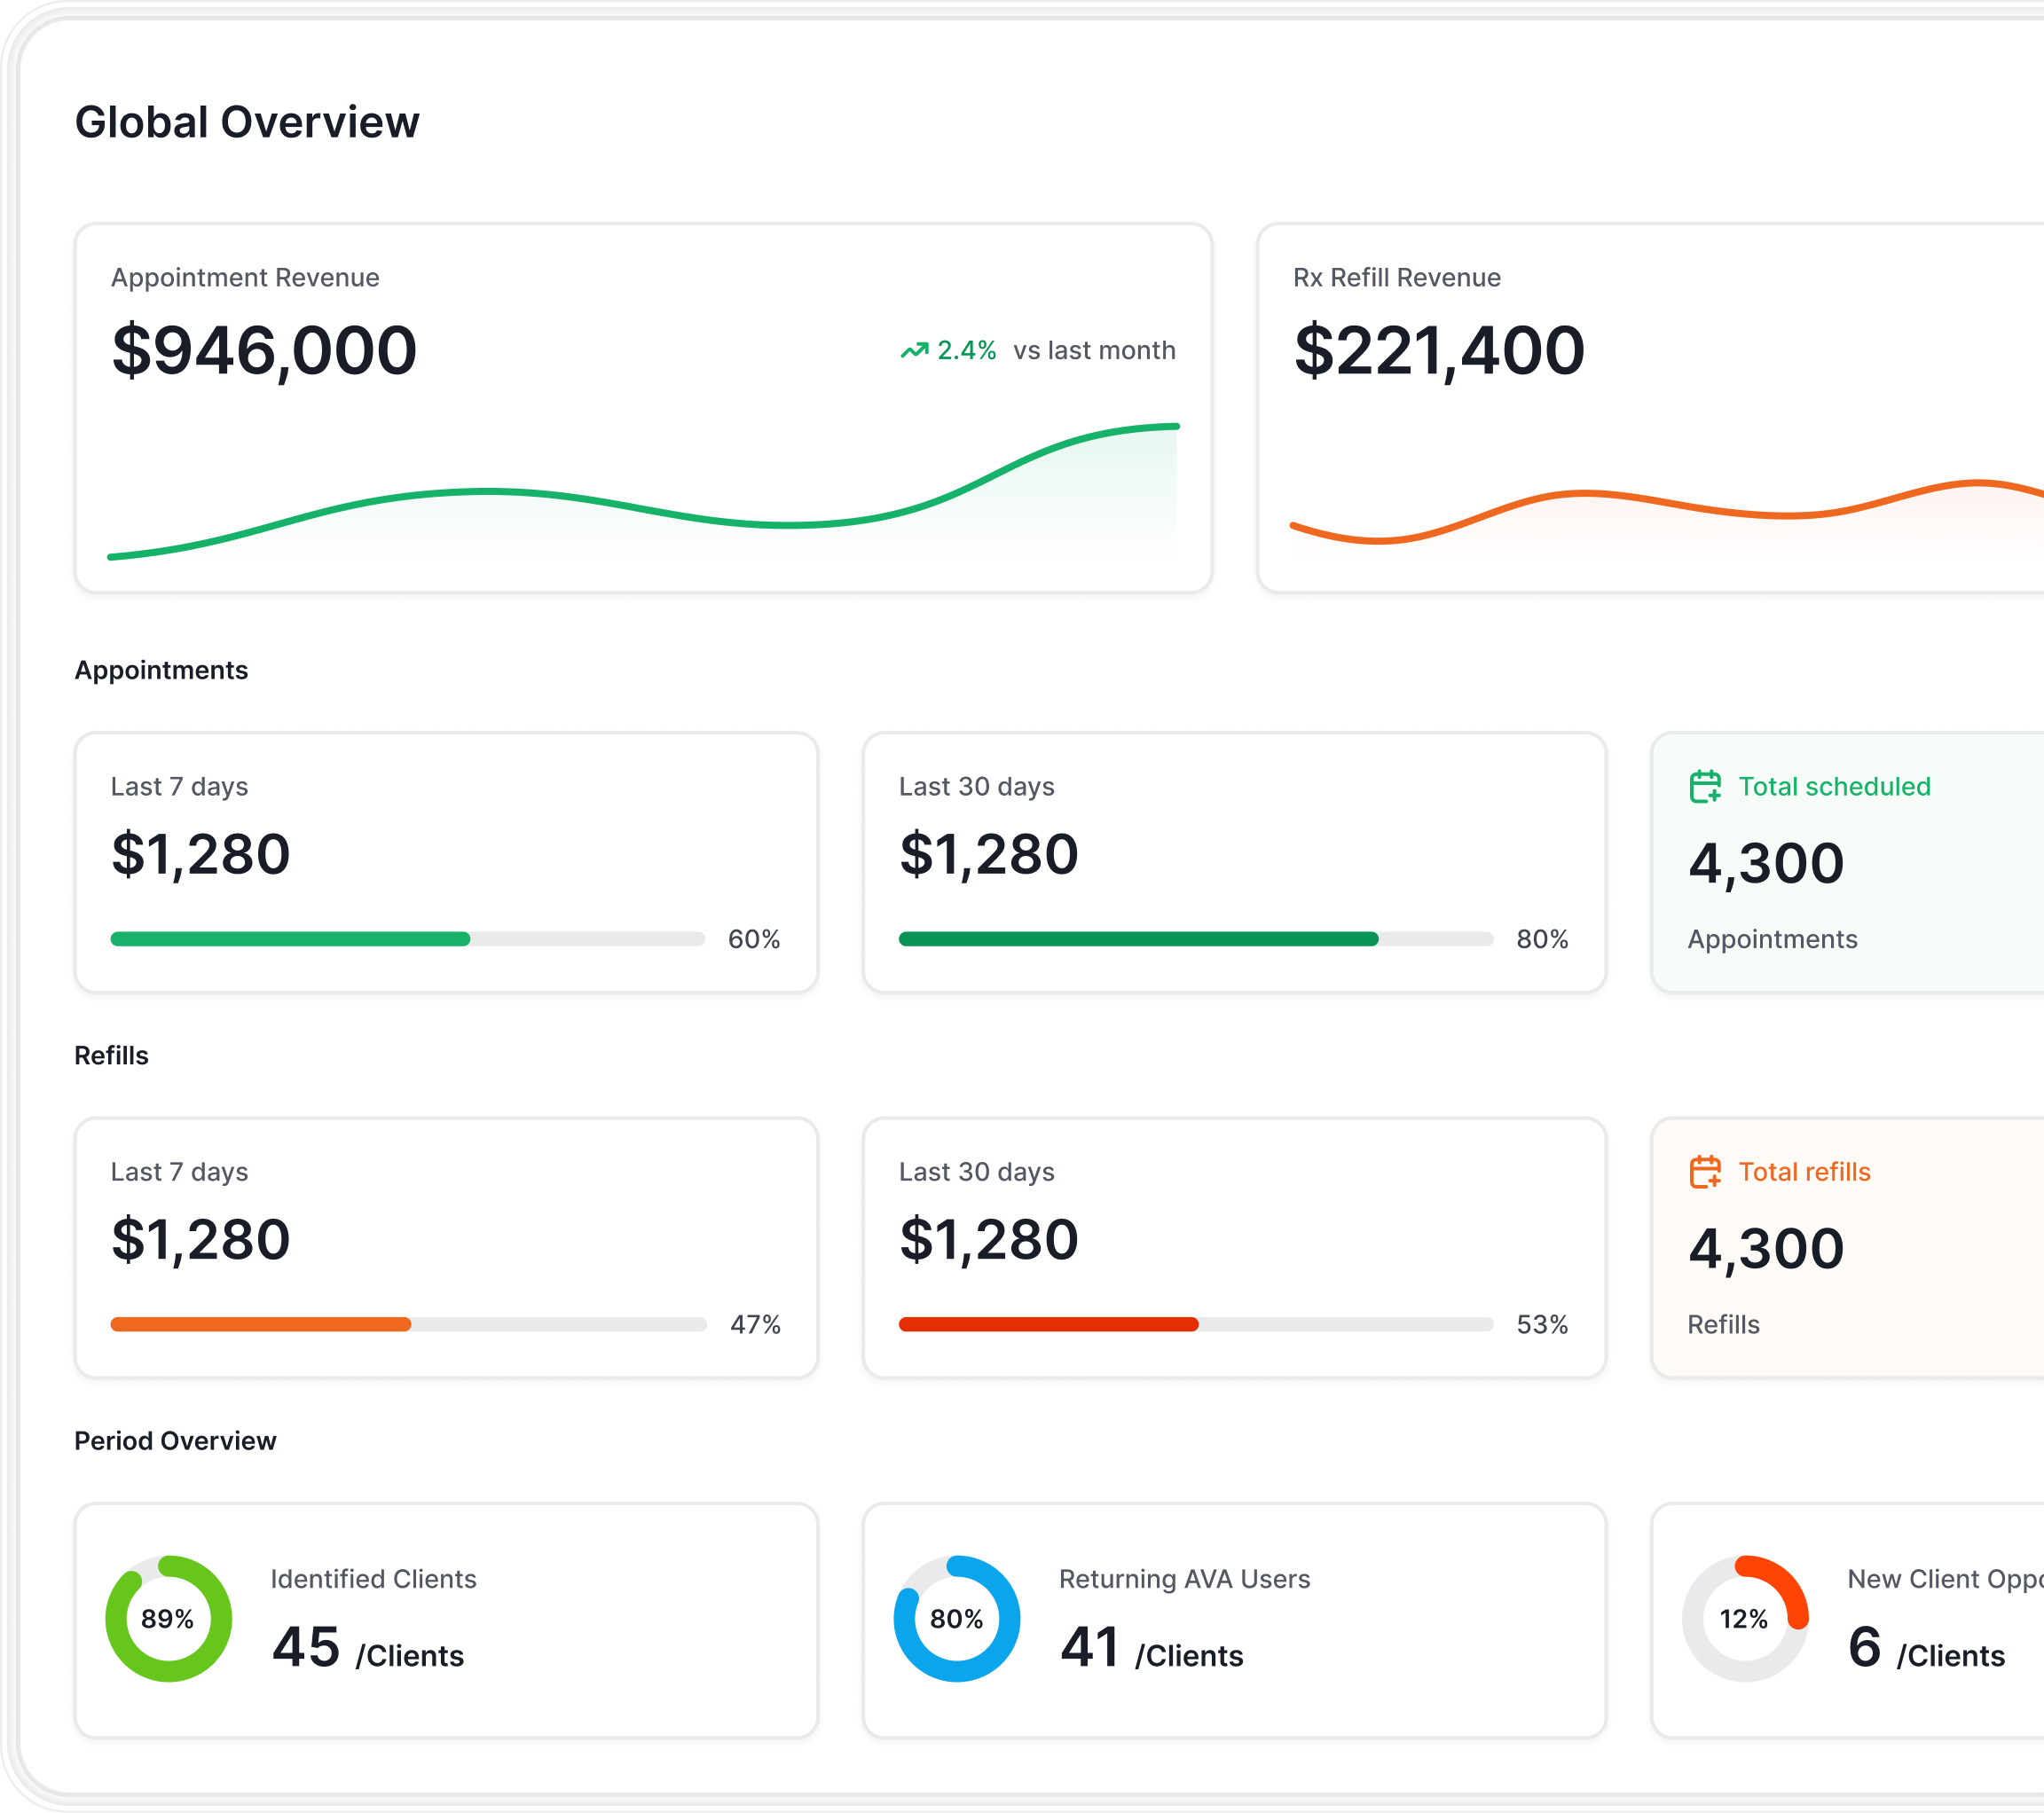Click Appointments Last 30 days 80% progress bar
Viewport: 2044px width, 1813px height.
(1196, 939)
